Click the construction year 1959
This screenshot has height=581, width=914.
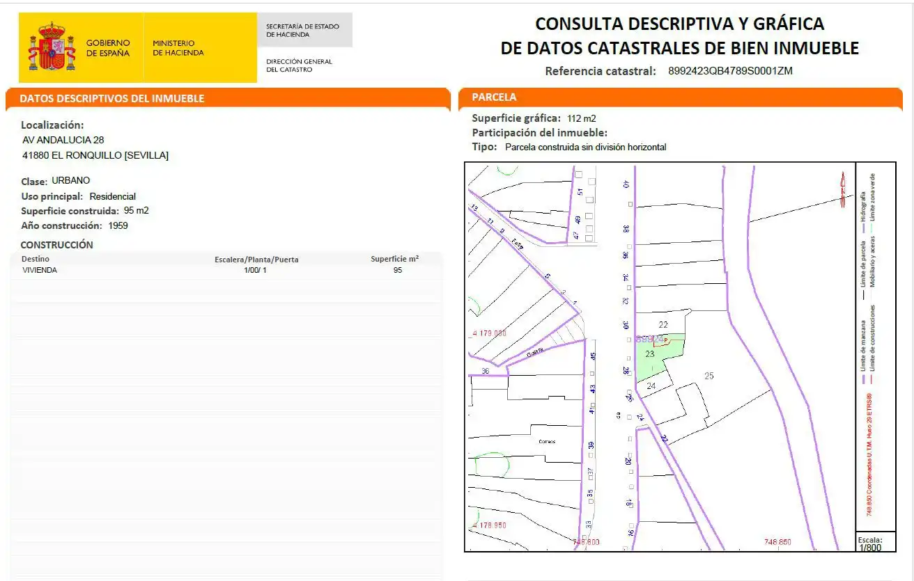pyautogui.click(x=118, y=226)
